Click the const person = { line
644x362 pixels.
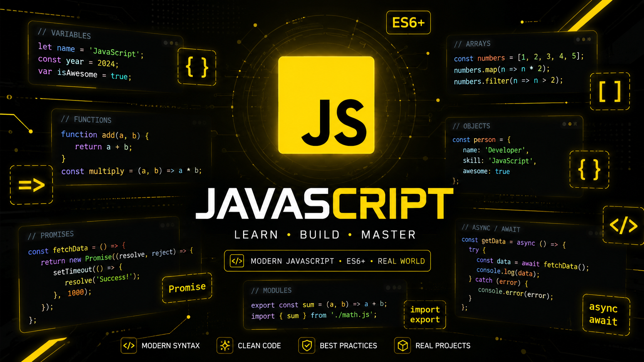click(x=481, y=140)
